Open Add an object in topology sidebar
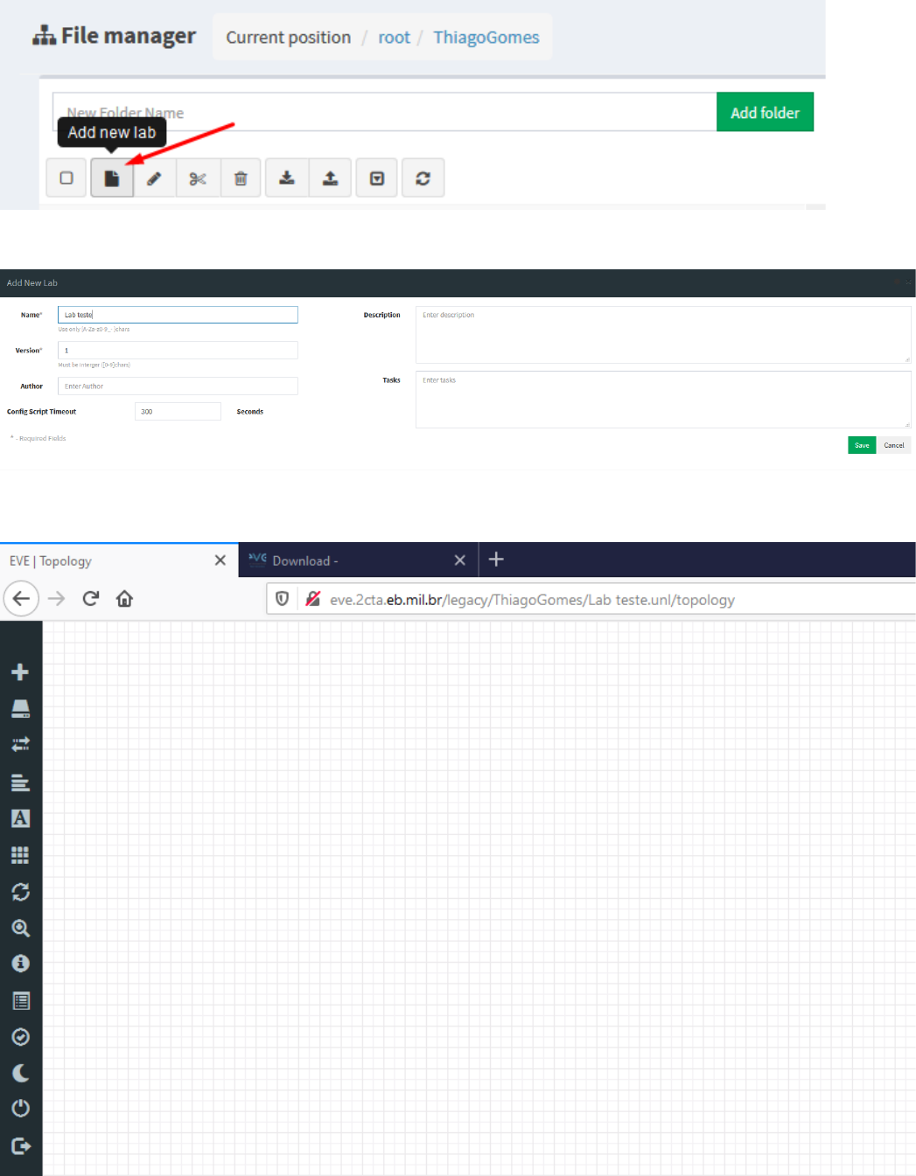 tap(20, 671)
